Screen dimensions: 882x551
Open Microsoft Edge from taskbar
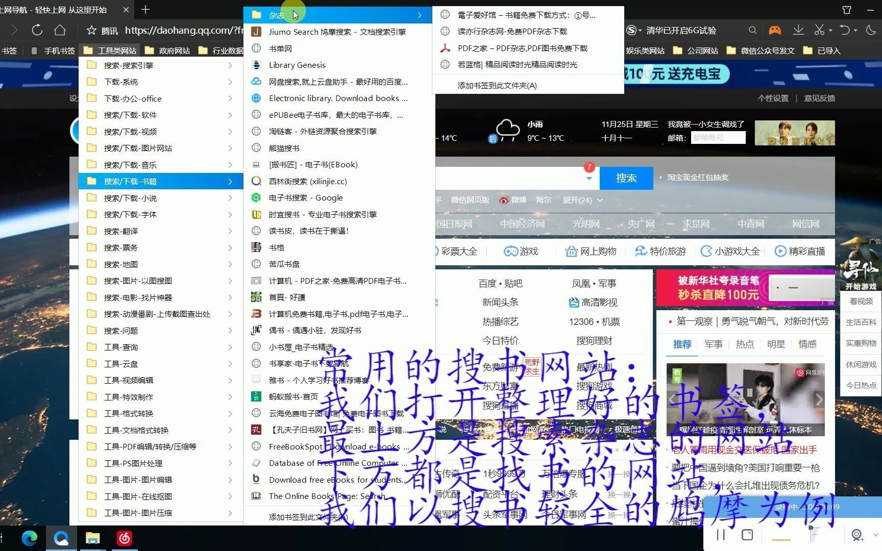[x=29, y=538]
